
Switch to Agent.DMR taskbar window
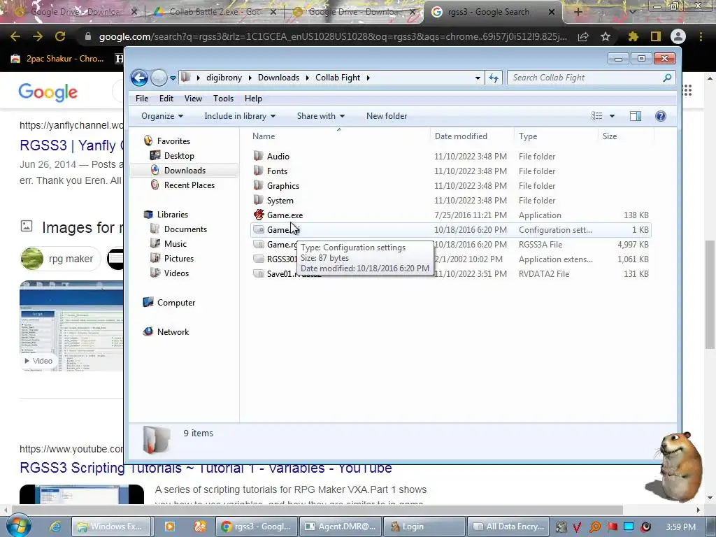pyautogui.click(x=341, y=527)
